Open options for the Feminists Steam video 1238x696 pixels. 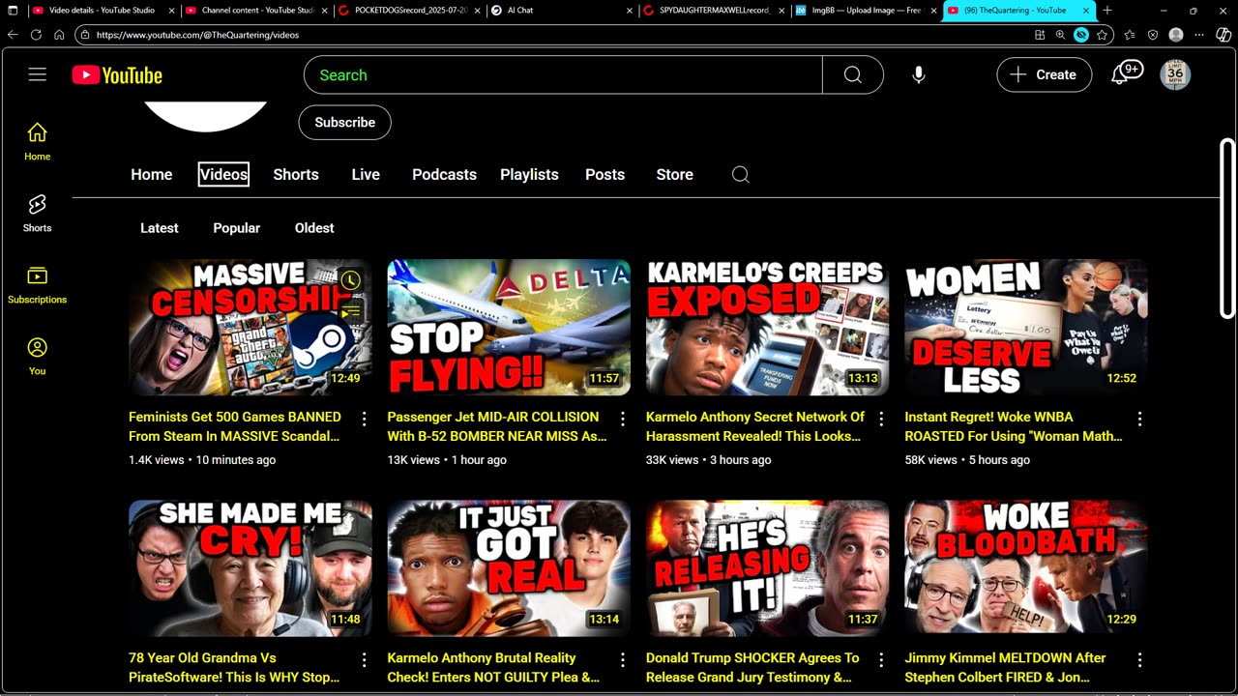point(365,419)
